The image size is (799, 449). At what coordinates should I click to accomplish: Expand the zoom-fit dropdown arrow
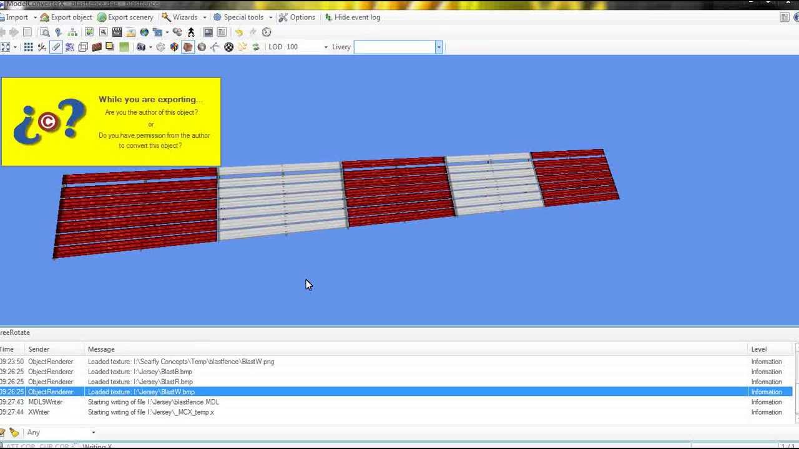(15, 47)
